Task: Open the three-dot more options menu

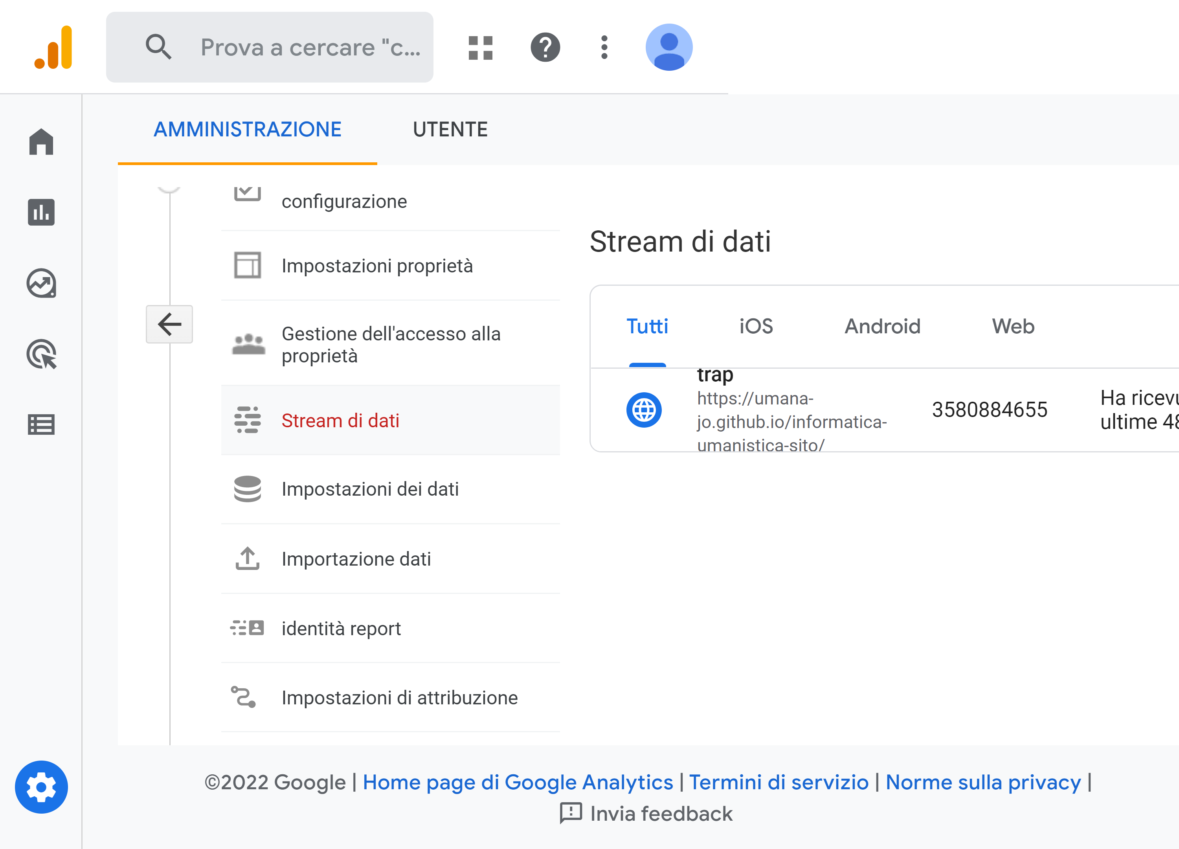Action: coord(604,47)
